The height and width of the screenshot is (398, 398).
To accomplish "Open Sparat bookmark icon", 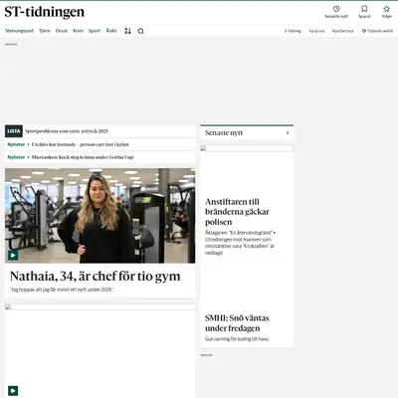I will pos(364,9).
